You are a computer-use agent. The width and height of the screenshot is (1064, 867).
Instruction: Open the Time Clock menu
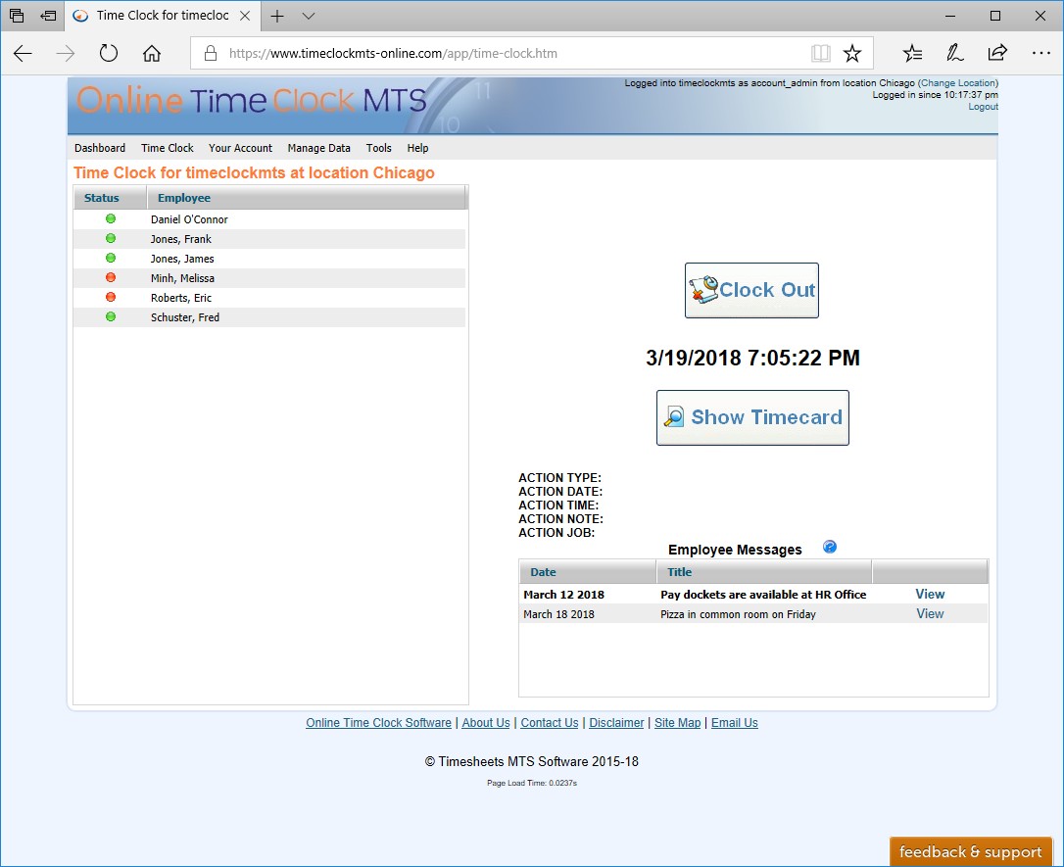click(167, 148)
